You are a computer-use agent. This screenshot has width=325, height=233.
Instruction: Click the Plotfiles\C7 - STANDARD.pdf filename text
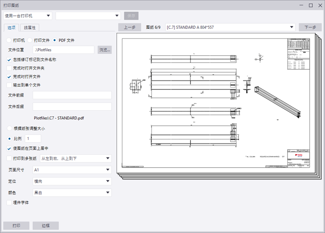tap(59, 118)
